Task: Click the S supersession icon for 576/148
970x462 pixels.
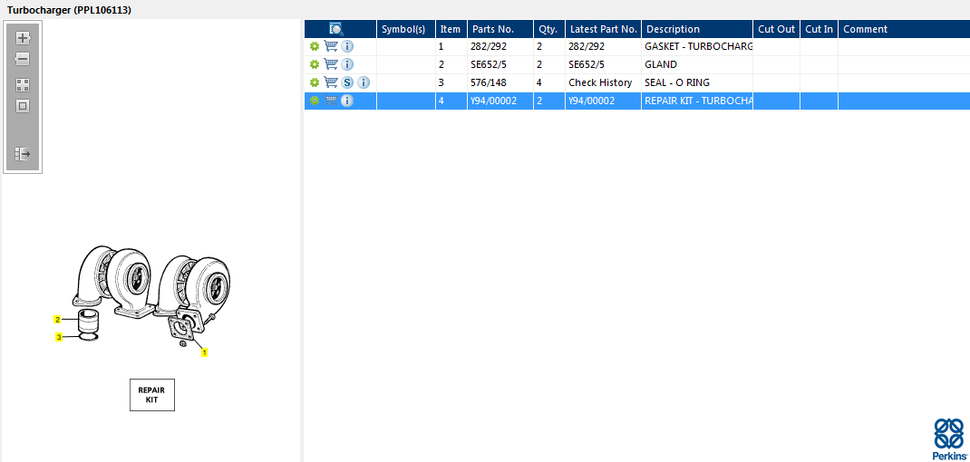Action: click(x=348, y=82)
